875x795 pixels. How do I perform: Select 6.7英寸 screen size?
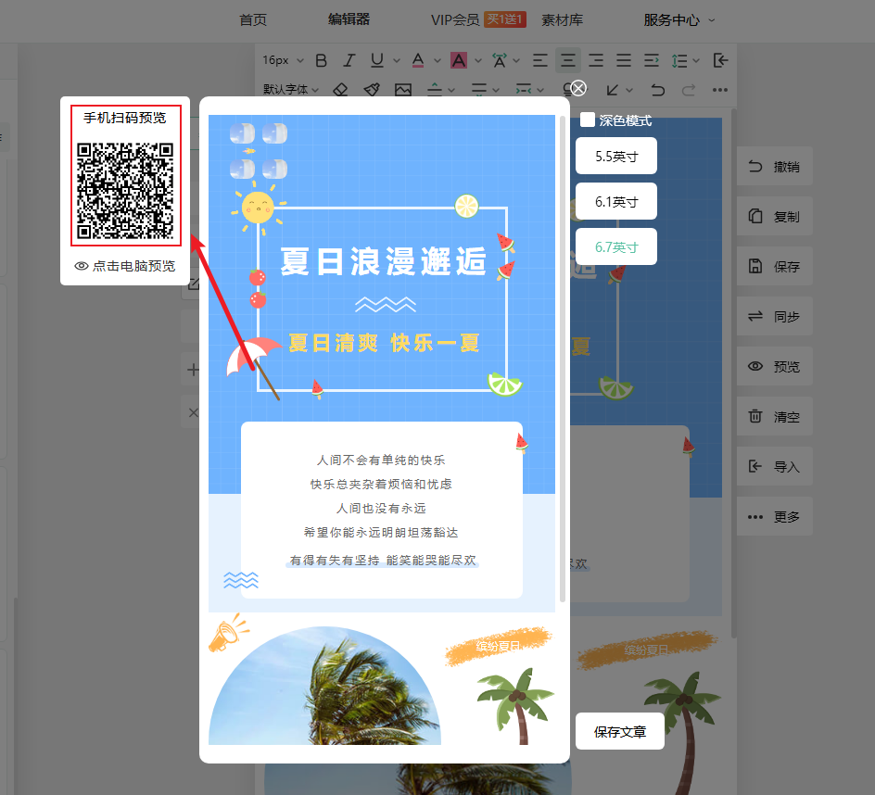point(616,246)
